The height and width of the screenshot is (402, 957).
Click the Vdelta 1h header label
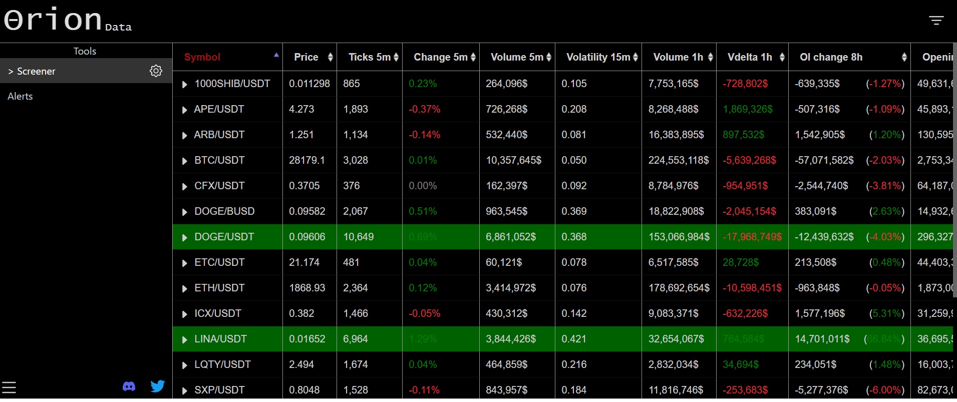750,57
